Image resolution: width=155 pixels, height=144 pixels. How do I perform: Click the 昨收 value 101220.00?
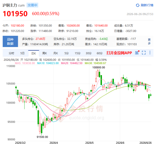coord(17,31)
